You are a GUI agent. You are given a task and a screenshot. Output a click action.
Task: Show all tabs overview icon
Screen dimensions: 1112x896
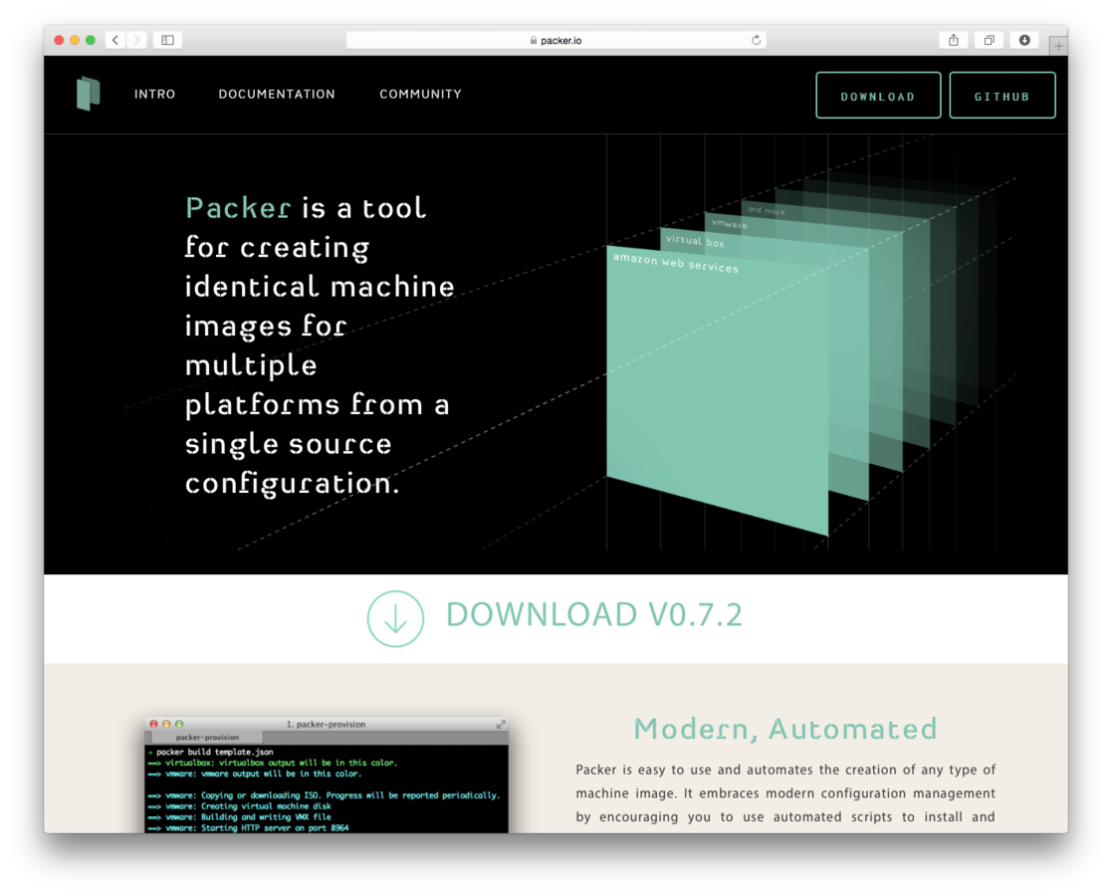click(x=989, y=40)
